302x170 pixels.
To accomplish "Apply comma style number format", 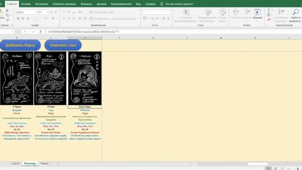I will point(157,18).
